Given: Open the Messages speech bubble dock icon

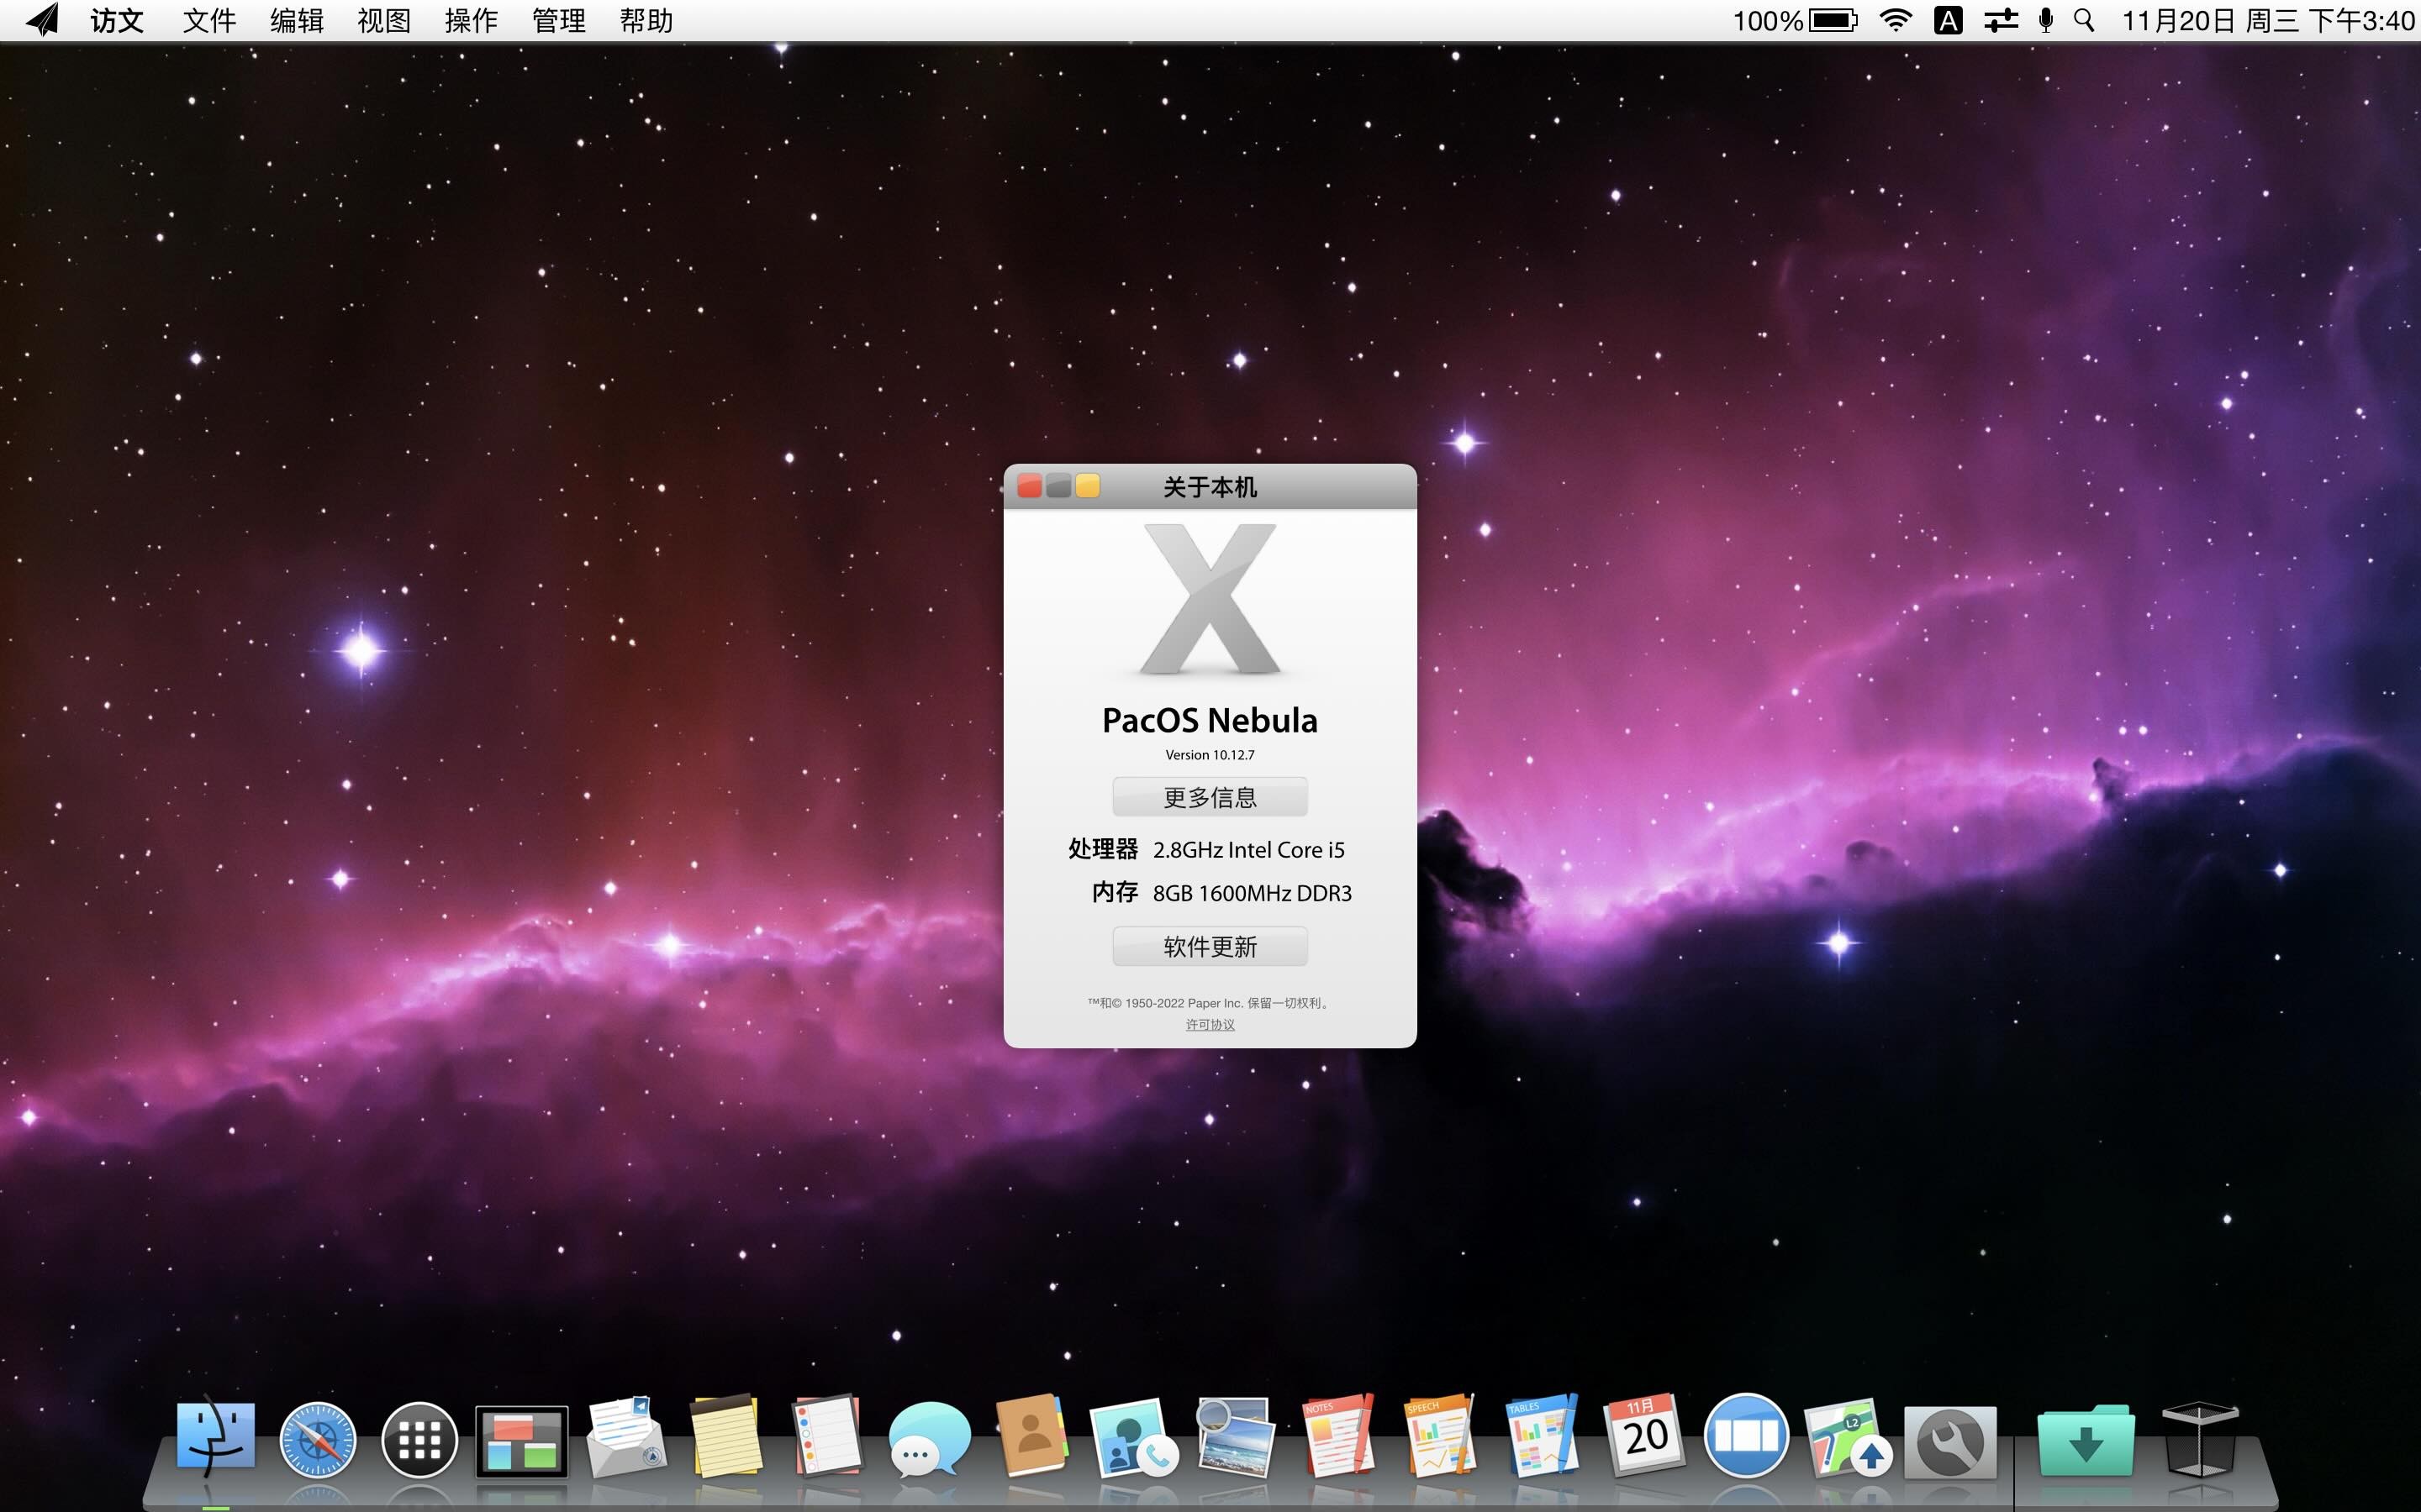Looking at the screenshot, I should pyautogui.click(x=930, y=1438).
